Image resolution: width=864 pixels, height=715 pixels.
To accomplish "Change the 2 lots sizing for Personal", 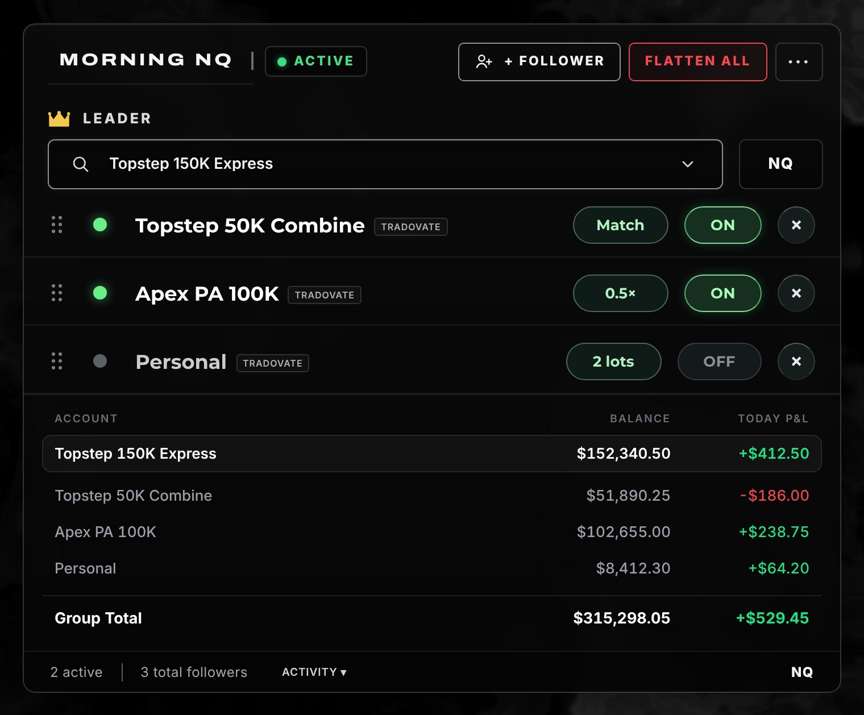I will [614, 361].
